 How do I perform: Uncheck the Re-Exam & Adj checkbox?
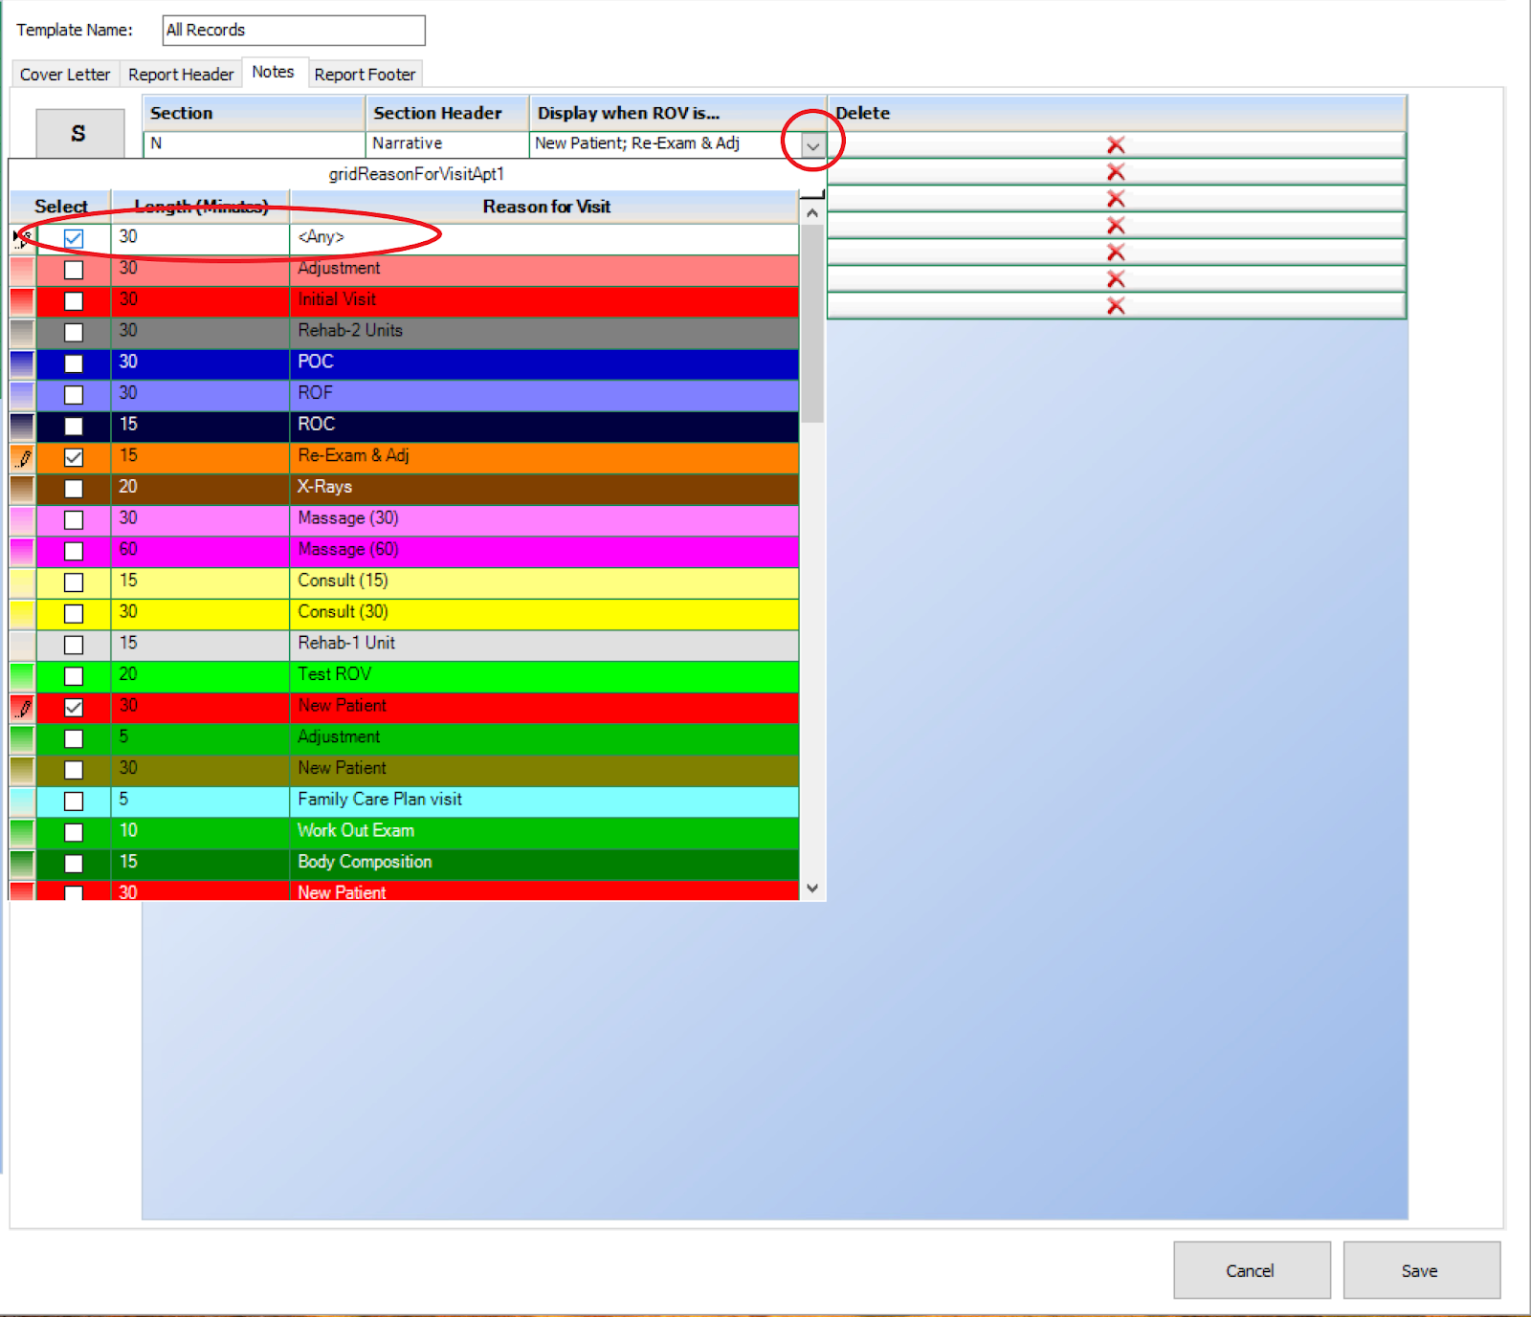[74, 457]
